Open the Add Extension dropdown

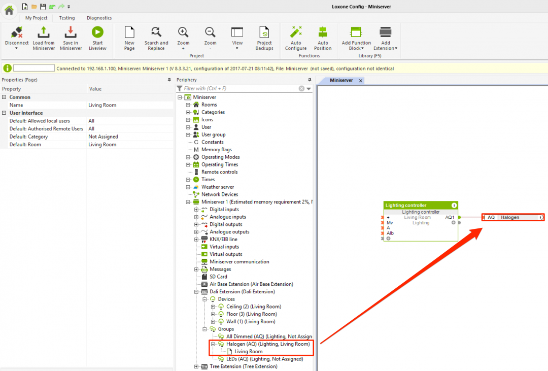tap(385, 36)
